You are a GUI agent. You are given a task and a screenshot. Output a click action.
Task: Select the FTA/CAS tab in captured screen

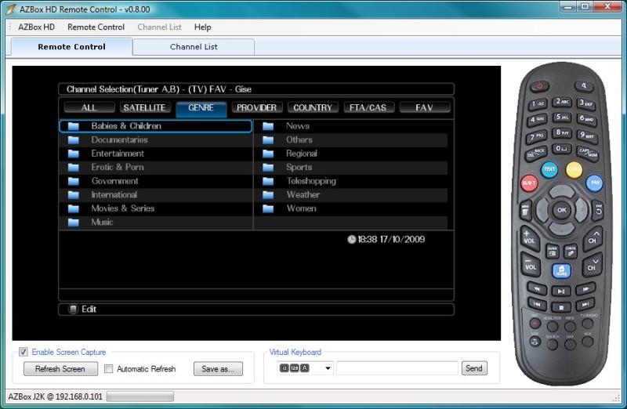click(368, 107)
